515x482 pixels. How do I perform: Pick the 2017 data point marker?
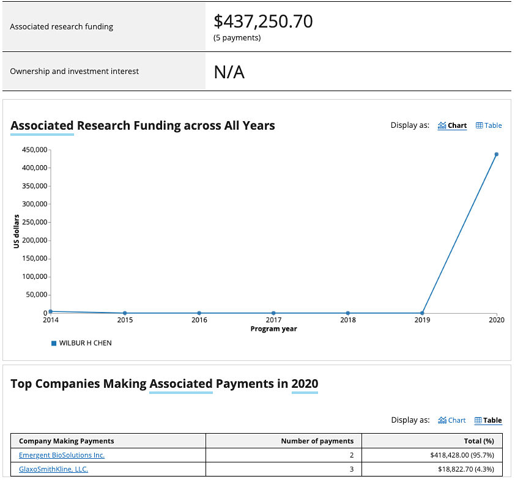[x=273, y=313]
